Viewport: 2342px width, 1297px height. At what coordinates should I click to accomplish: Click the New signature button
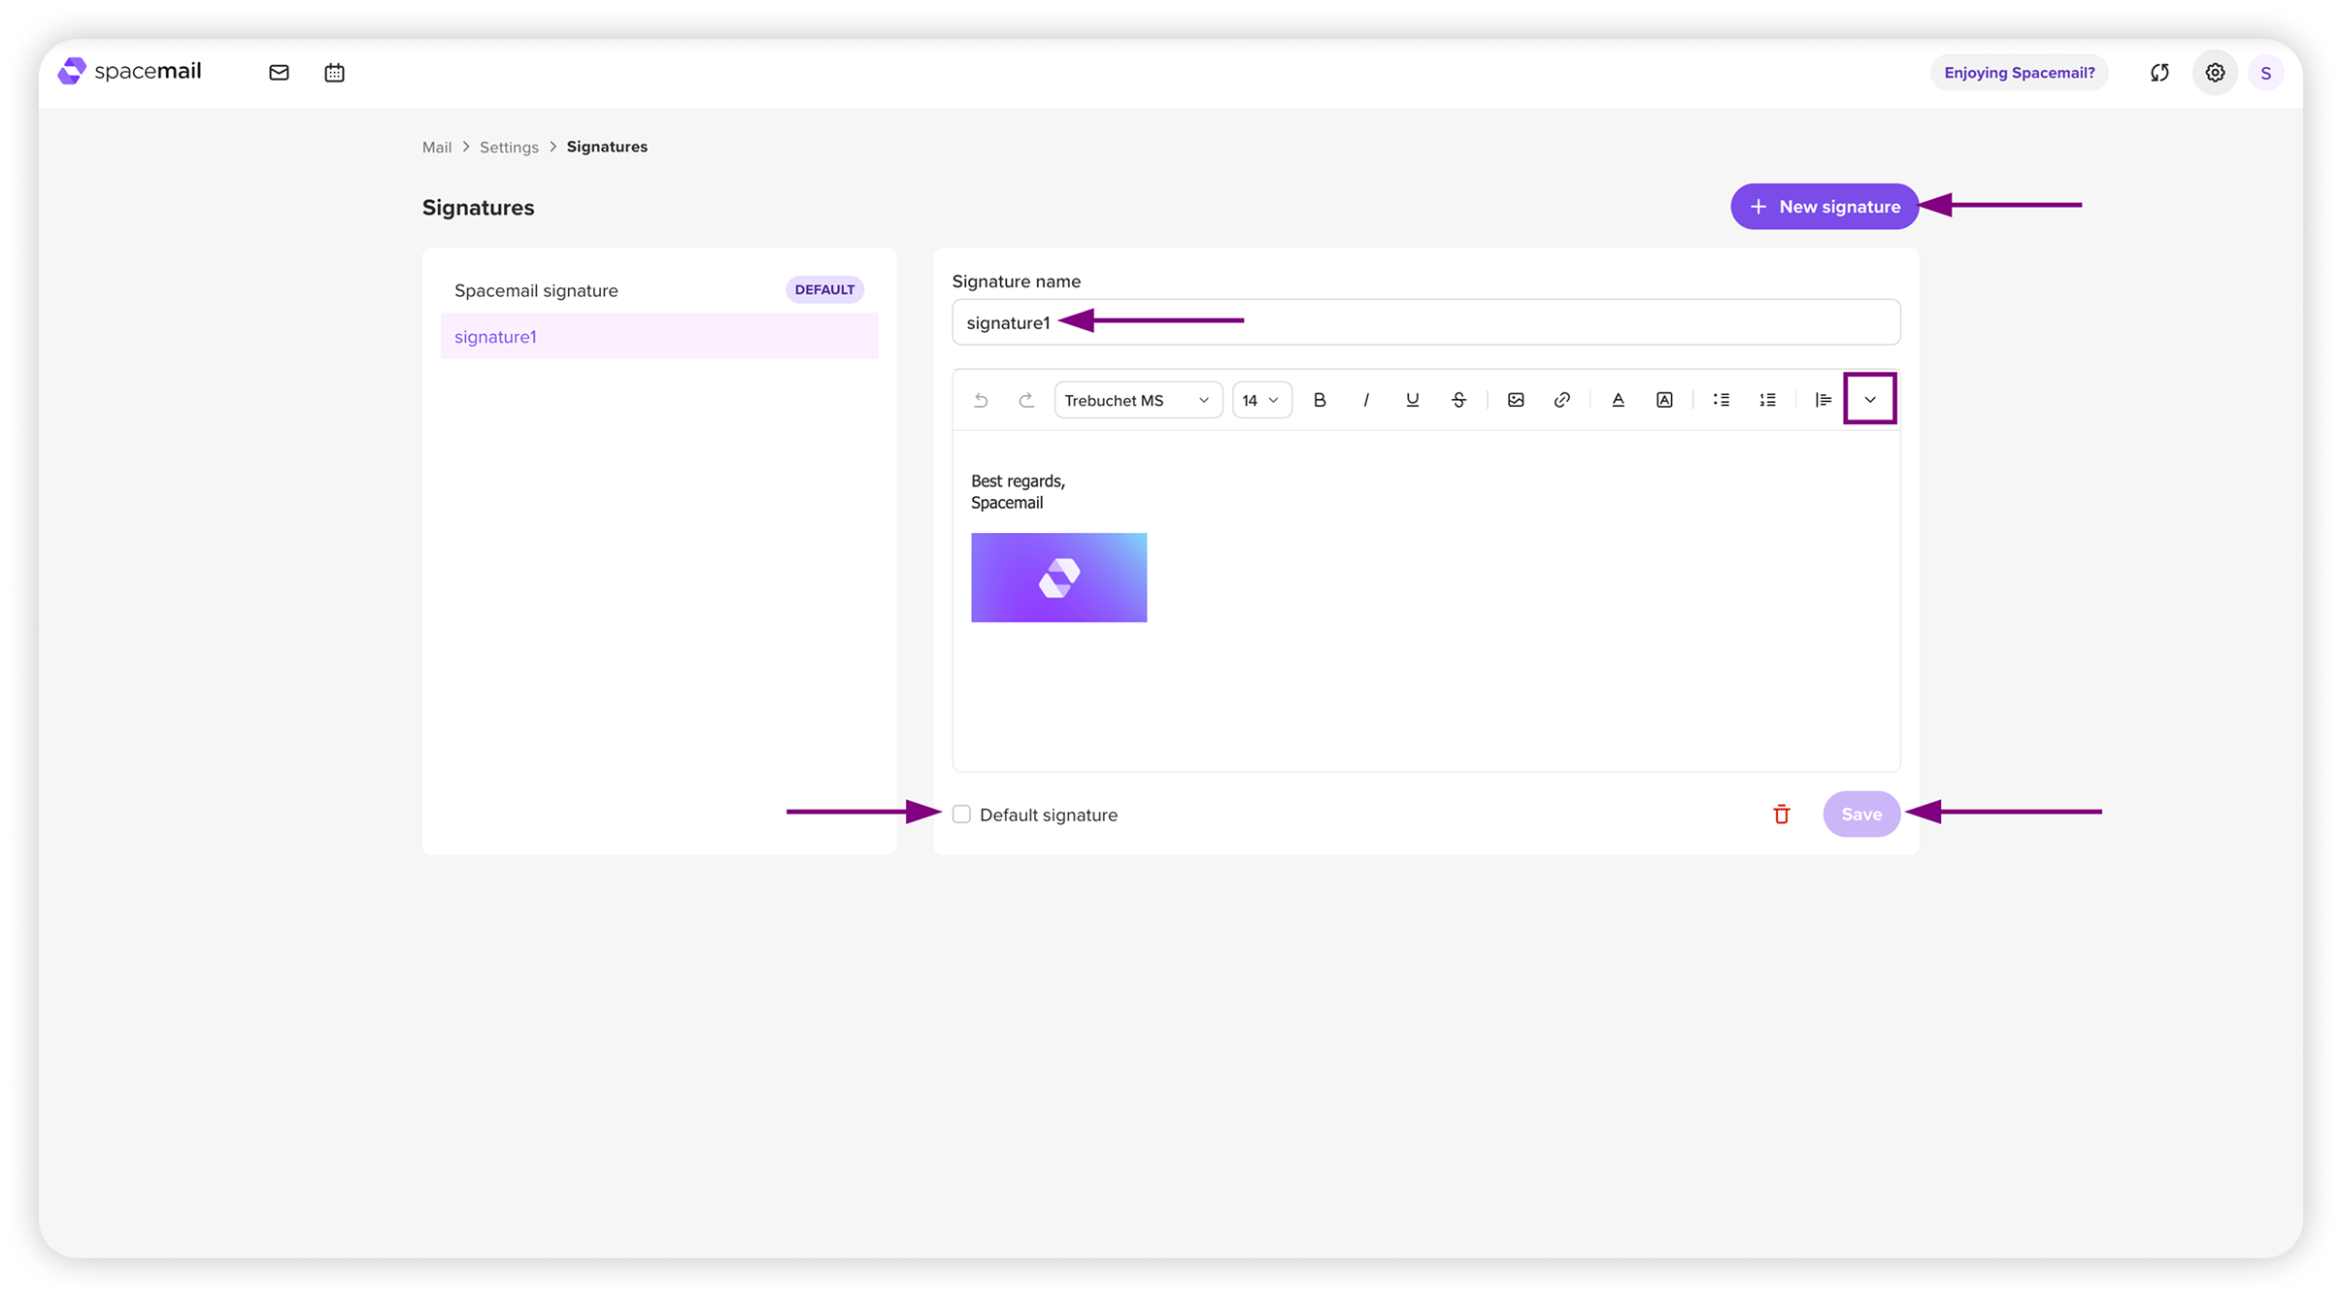(x=1824, y=207)
